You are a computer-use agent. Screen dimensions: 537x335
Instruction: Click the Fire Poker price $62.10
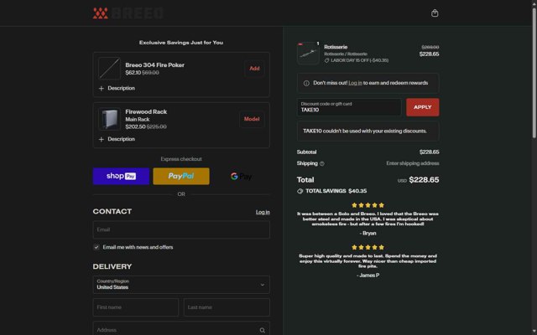tap(133, 73)
